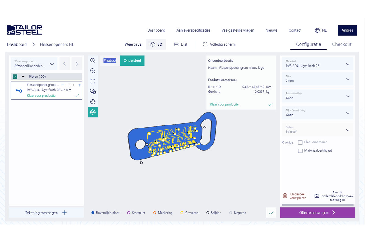Open Aanleverspecificaties menu item
Viewport: 365px width, 243px height.
[x=193, y=30]
